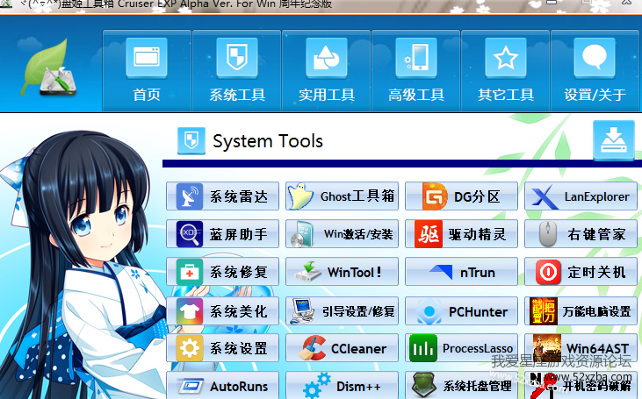This screenshot has width=642, height=399.
Task: Go to the 其它工具 star tab
Action: point(505,70)
